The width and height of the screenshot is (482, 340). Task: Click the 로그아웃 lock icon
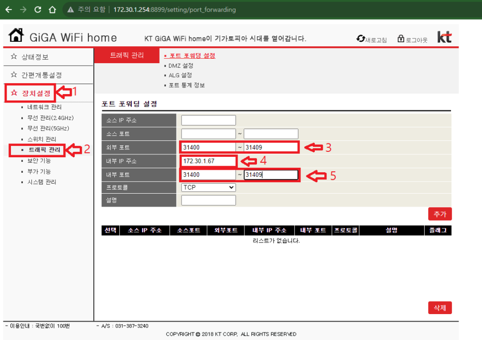click(401, 38)
